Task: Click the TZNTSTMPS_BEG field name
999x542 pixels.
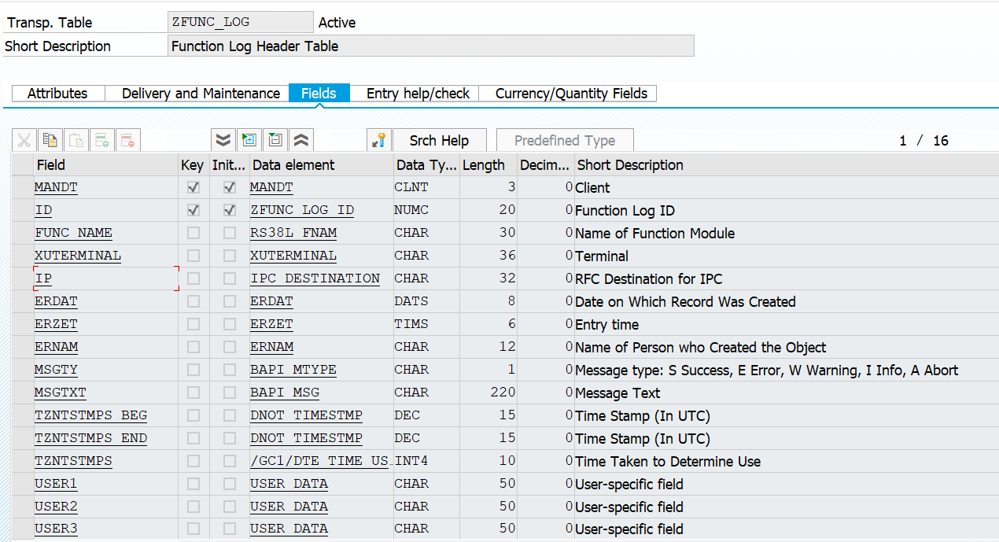Action: 90,415
